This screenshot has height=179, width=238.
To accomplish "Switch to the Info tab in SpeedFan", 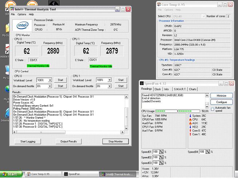I will [x=166, y=89].
